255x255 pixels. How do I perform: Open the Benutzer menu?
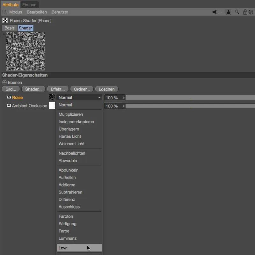[x=60, y=12]
